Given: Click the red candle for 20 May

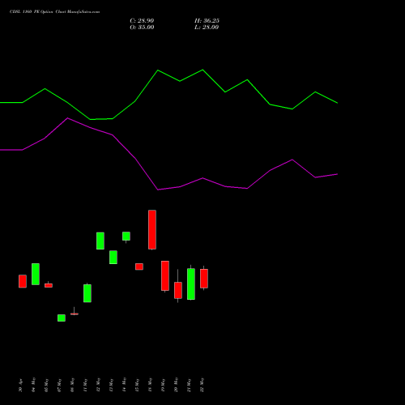Looking at the screenshot, I should pos(178,290).
